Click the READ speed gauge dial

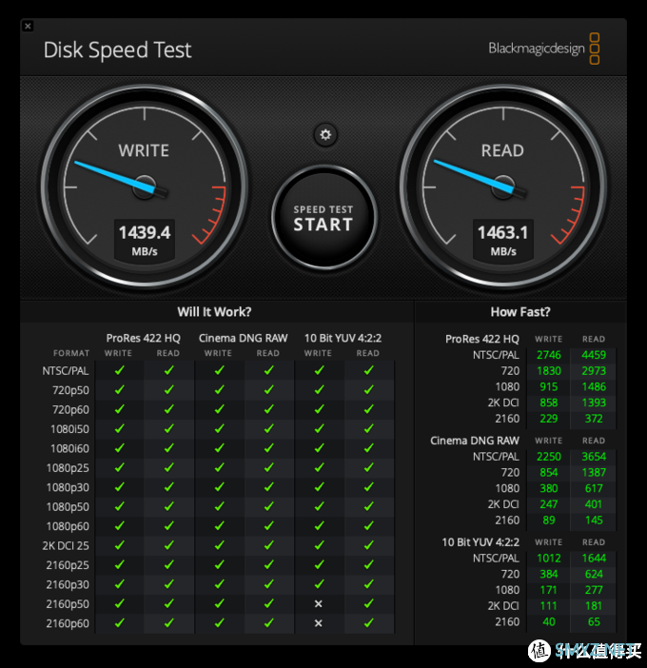[503, 187]
